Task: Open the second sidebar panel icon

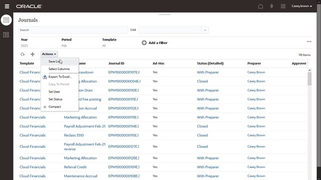Action: point(6,34)
